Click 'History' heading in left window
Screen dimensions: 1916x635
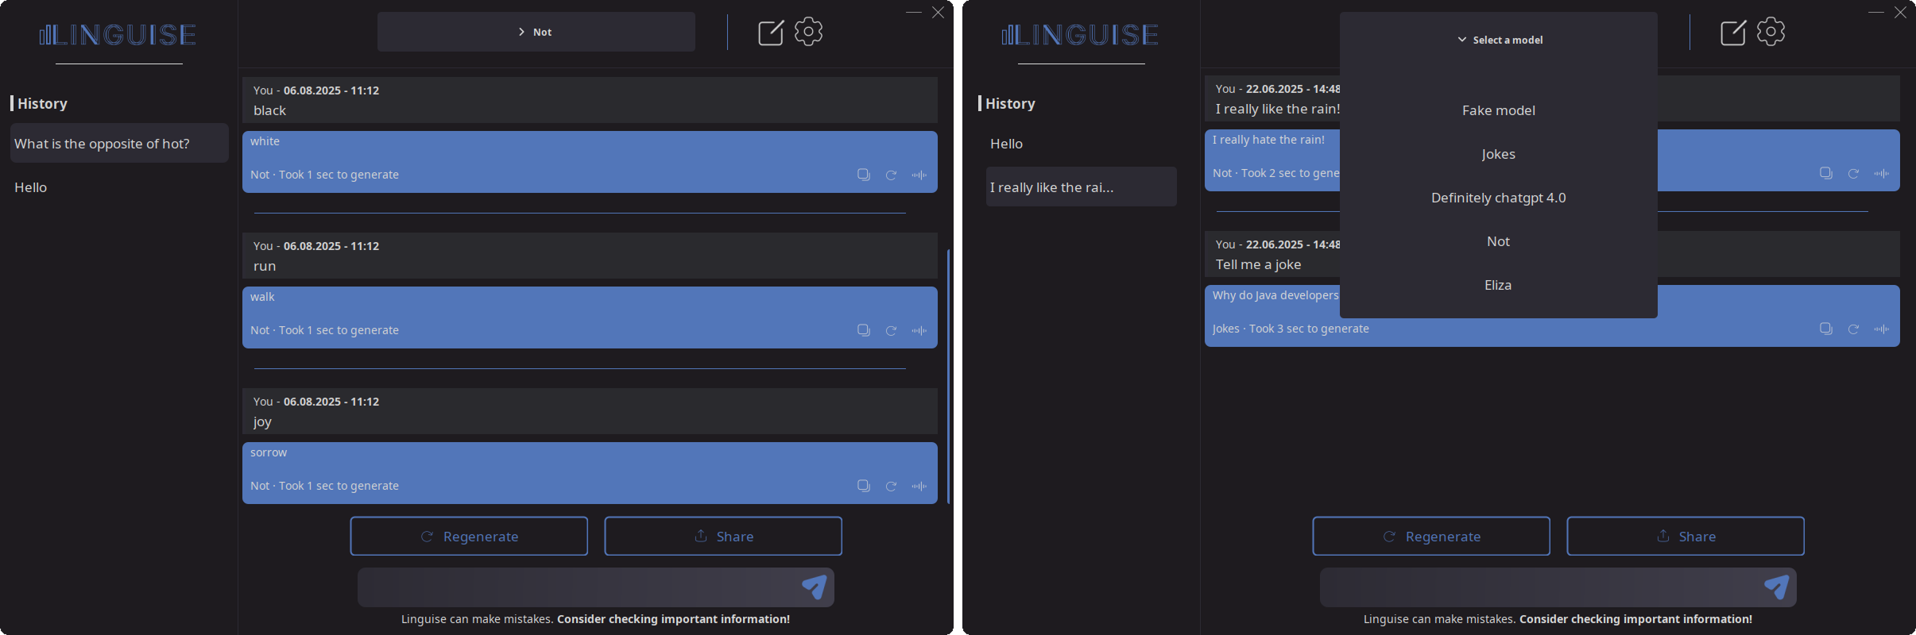coord(42,103)
